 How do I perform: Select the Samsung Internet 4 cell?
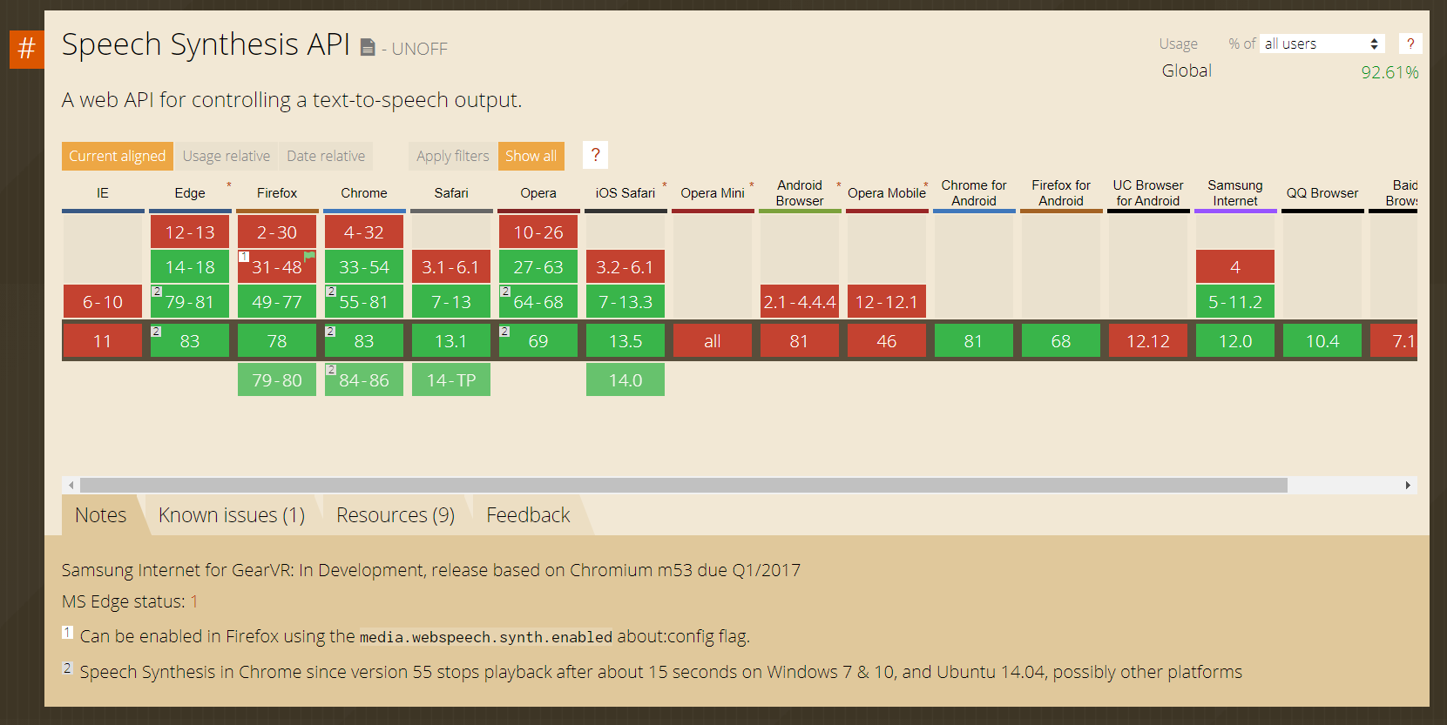tap(1235, 266)
